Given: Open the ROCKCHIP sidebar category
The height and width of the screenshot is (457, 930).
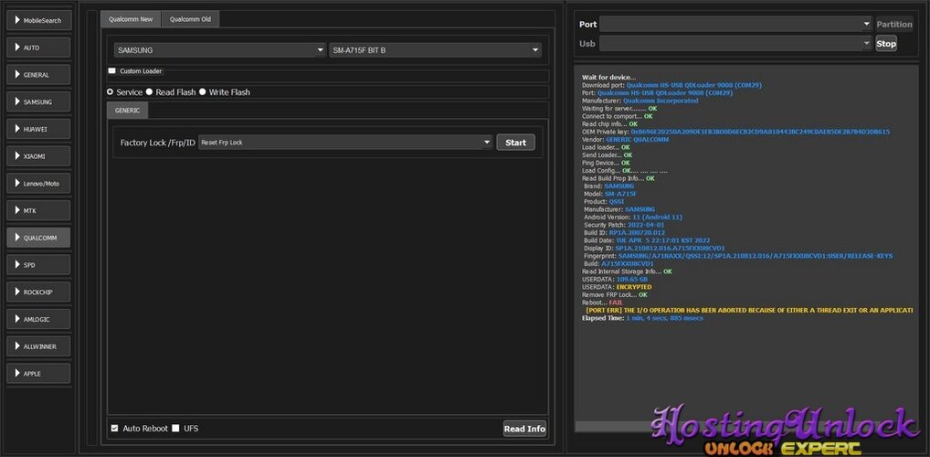Looking at the screenshot, I should [x=38, y=292].
